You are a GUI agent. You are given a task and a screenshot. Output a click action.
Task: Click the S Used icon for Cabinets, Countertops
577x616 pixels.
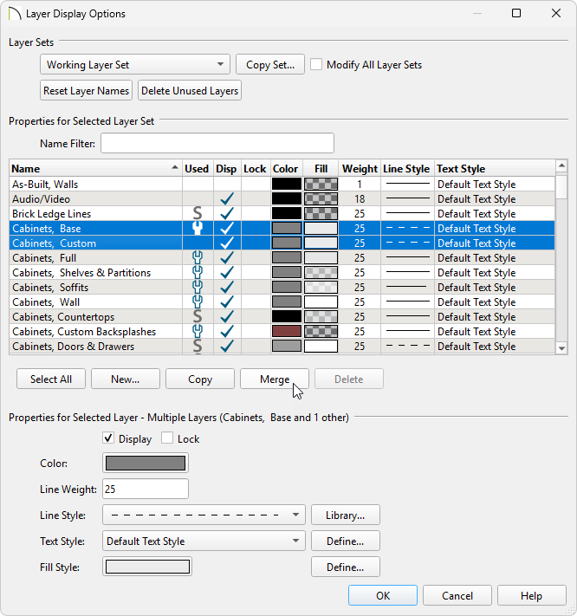pos(198,316)
